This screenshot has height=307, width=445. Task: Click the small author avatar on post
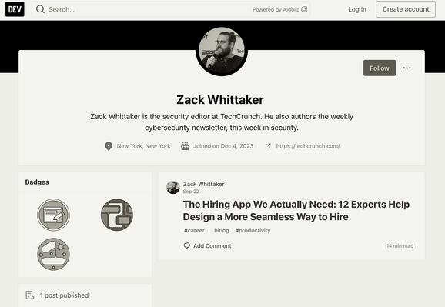pyautogui.click(x=172, y=187)
